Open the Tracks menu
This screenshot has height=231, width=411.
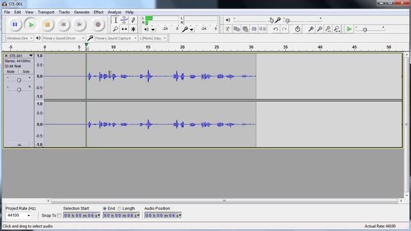click(64, 12)
